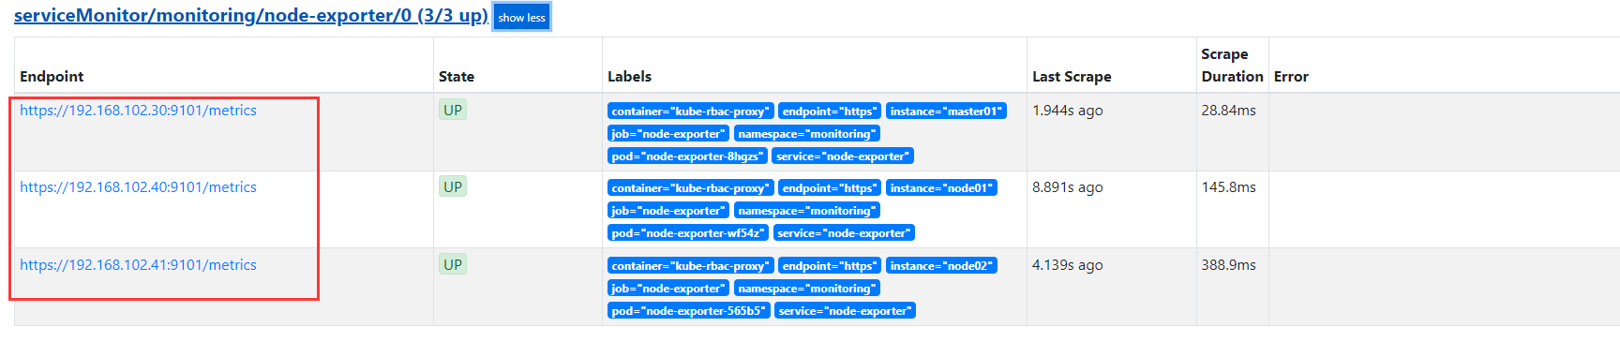The height and width of the screenshot is (342, 1620).
Task: Click service="node-exporter" label in node01 row
Action: (844, 233)
